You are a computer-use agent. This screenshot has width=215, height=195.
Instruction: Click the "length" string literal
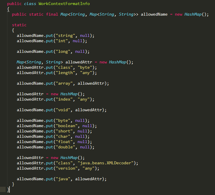pyautogui.click(x=65, y=73)
